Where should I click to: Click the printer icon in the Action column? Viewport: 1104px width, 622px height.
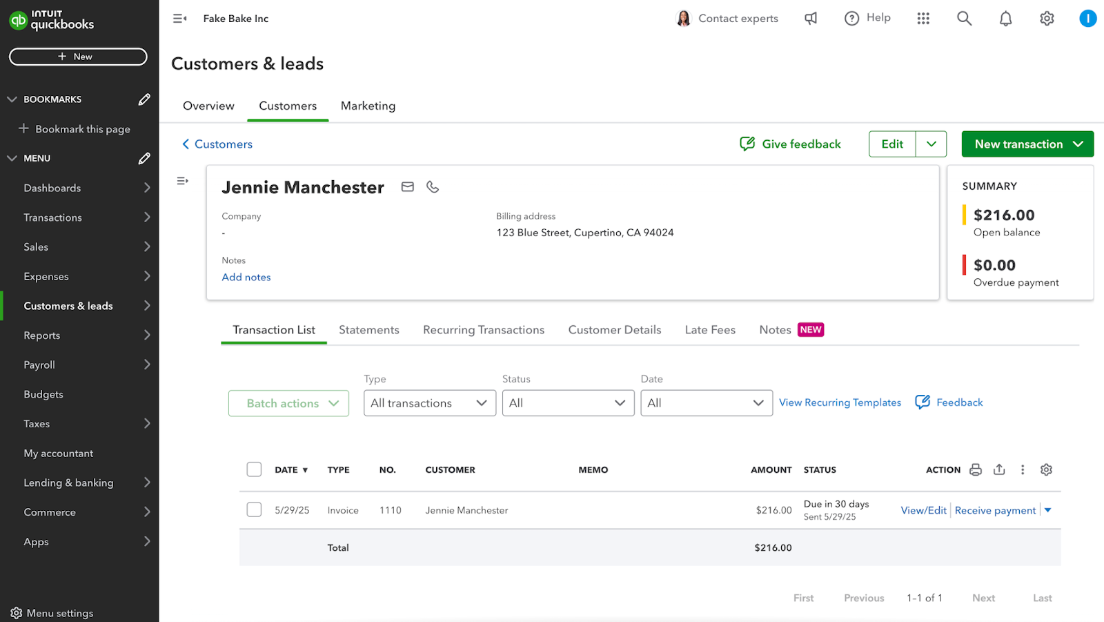click(x=975, y=469)
